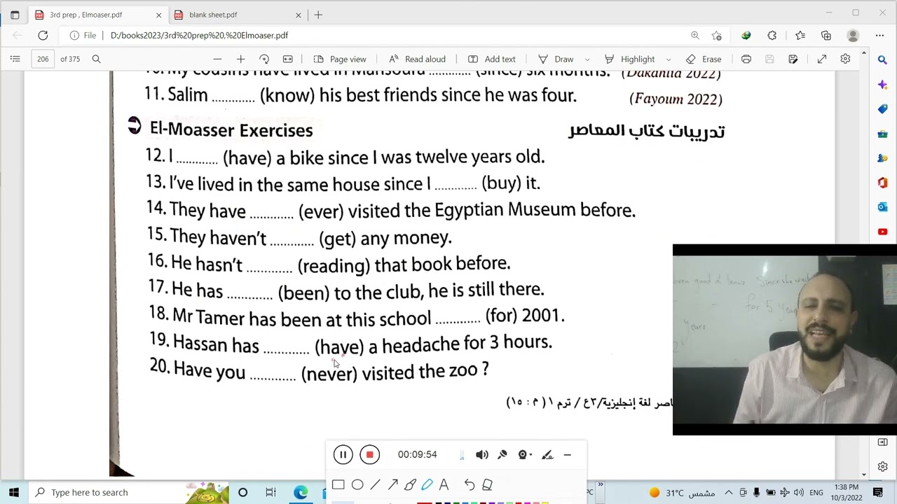Toggle the recorder microphone
Viewport: 897px width, 504px height.
(502, 455)
